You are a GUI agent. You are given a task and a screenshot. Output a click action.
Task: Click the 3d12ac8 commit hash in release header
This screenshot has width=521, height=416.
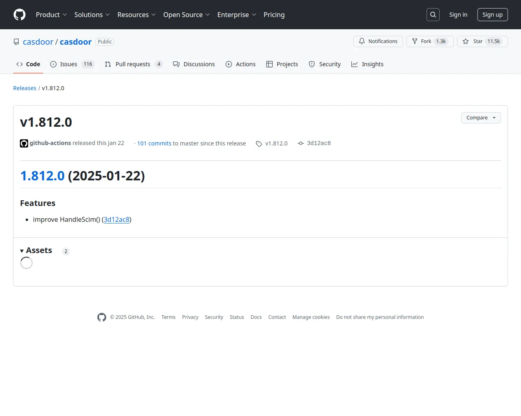pos(319,143)
